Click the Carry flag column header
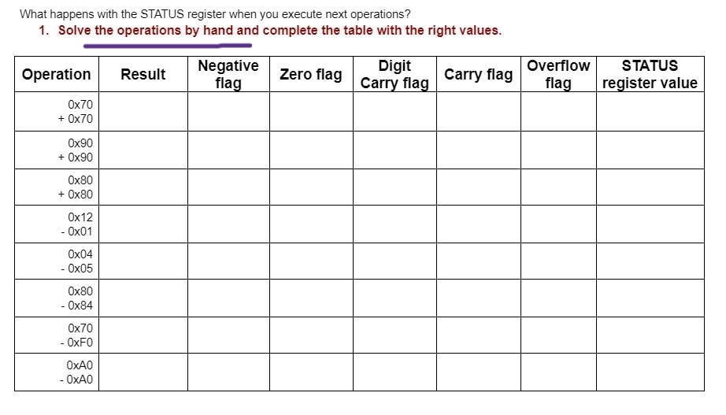 point(479,74)
